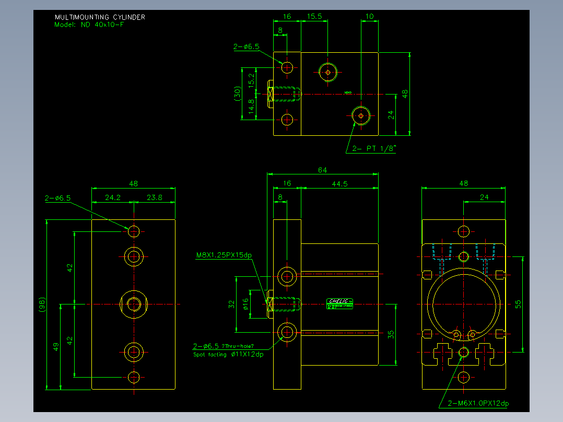Click the MULTIMOUNTING CYLINDER title text
The height and width of the screenshot is (422, 563).
(x=100, y=17)
